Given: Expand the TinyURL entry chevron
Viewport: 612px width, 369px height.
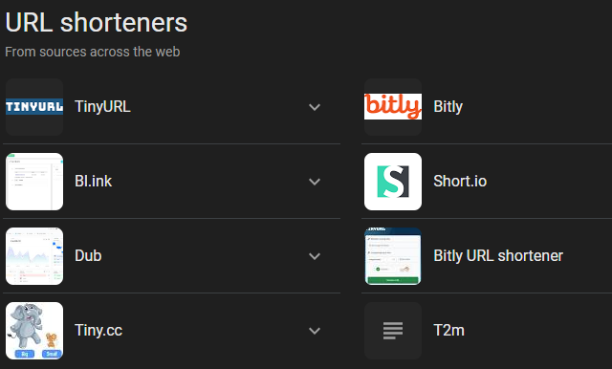Looking at the screenshot, I should (315, 107).
